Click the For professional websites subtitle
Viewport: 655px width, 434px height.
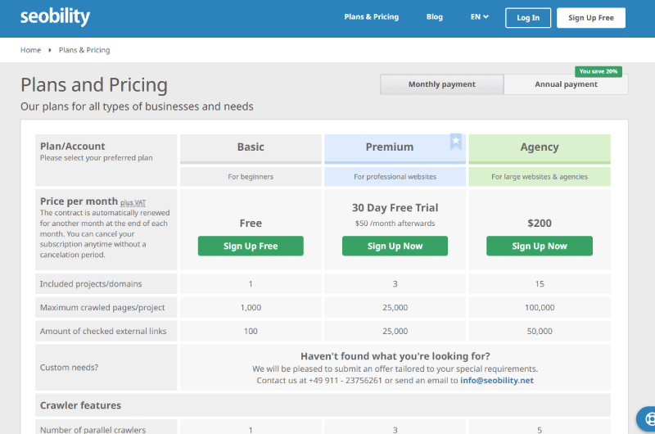point(395,177)
